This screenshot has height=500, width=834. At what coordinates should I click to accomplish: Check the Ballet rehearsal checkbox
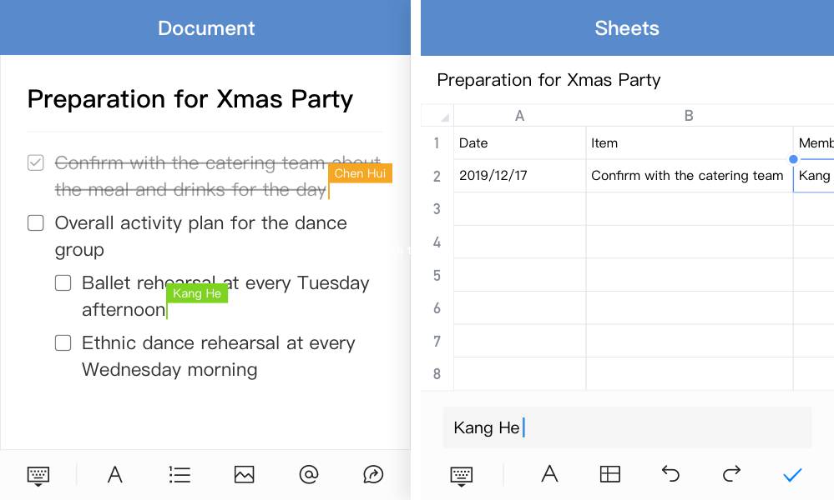[63, 282]
